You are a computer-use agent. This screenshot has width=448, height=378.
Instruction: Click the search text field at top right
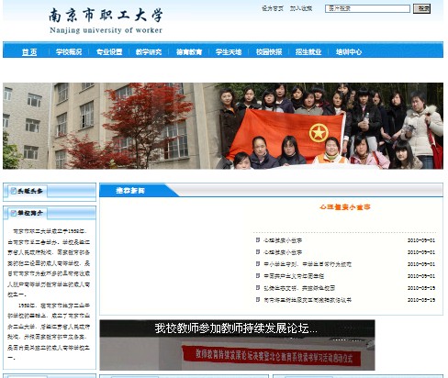[367, 8]
